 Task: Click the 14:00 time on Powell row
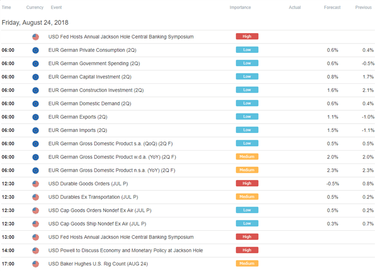[x=8, y=251]
